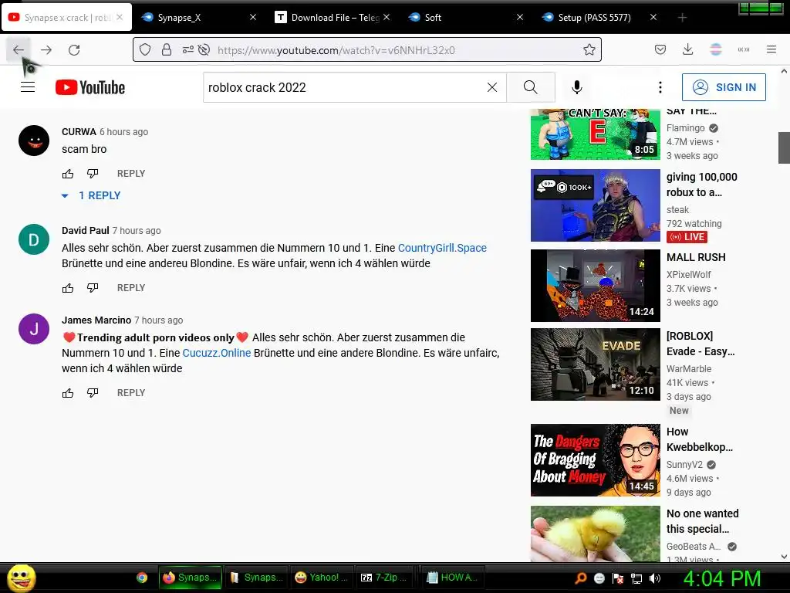Switch to the Synapse x crack browser tab

(x=67, y=18)
